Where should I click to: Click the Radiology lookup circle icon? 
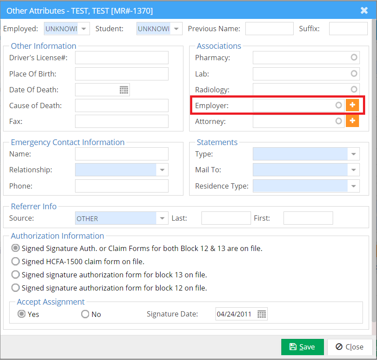[354, 89]
